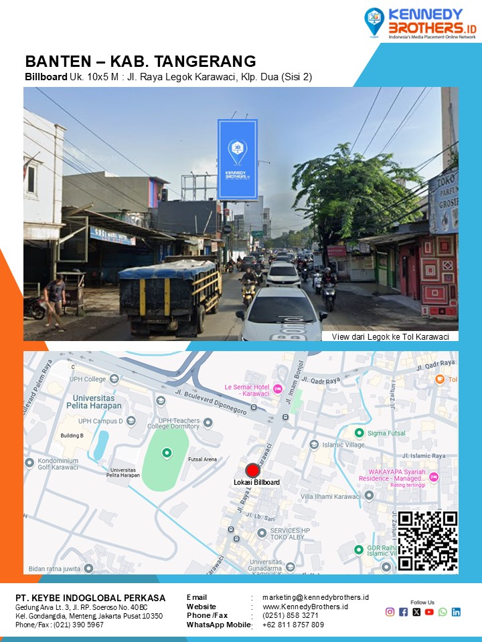Click the WhatsApp Mobile field label
Image resolution: width=482 pixels, height=642 pixels.
218,625
